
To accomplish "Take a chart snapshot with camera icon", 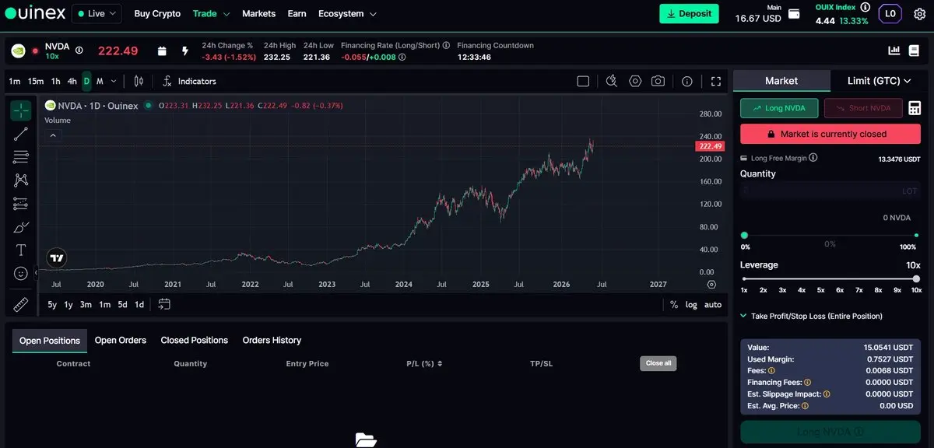I will pos(658,81).
